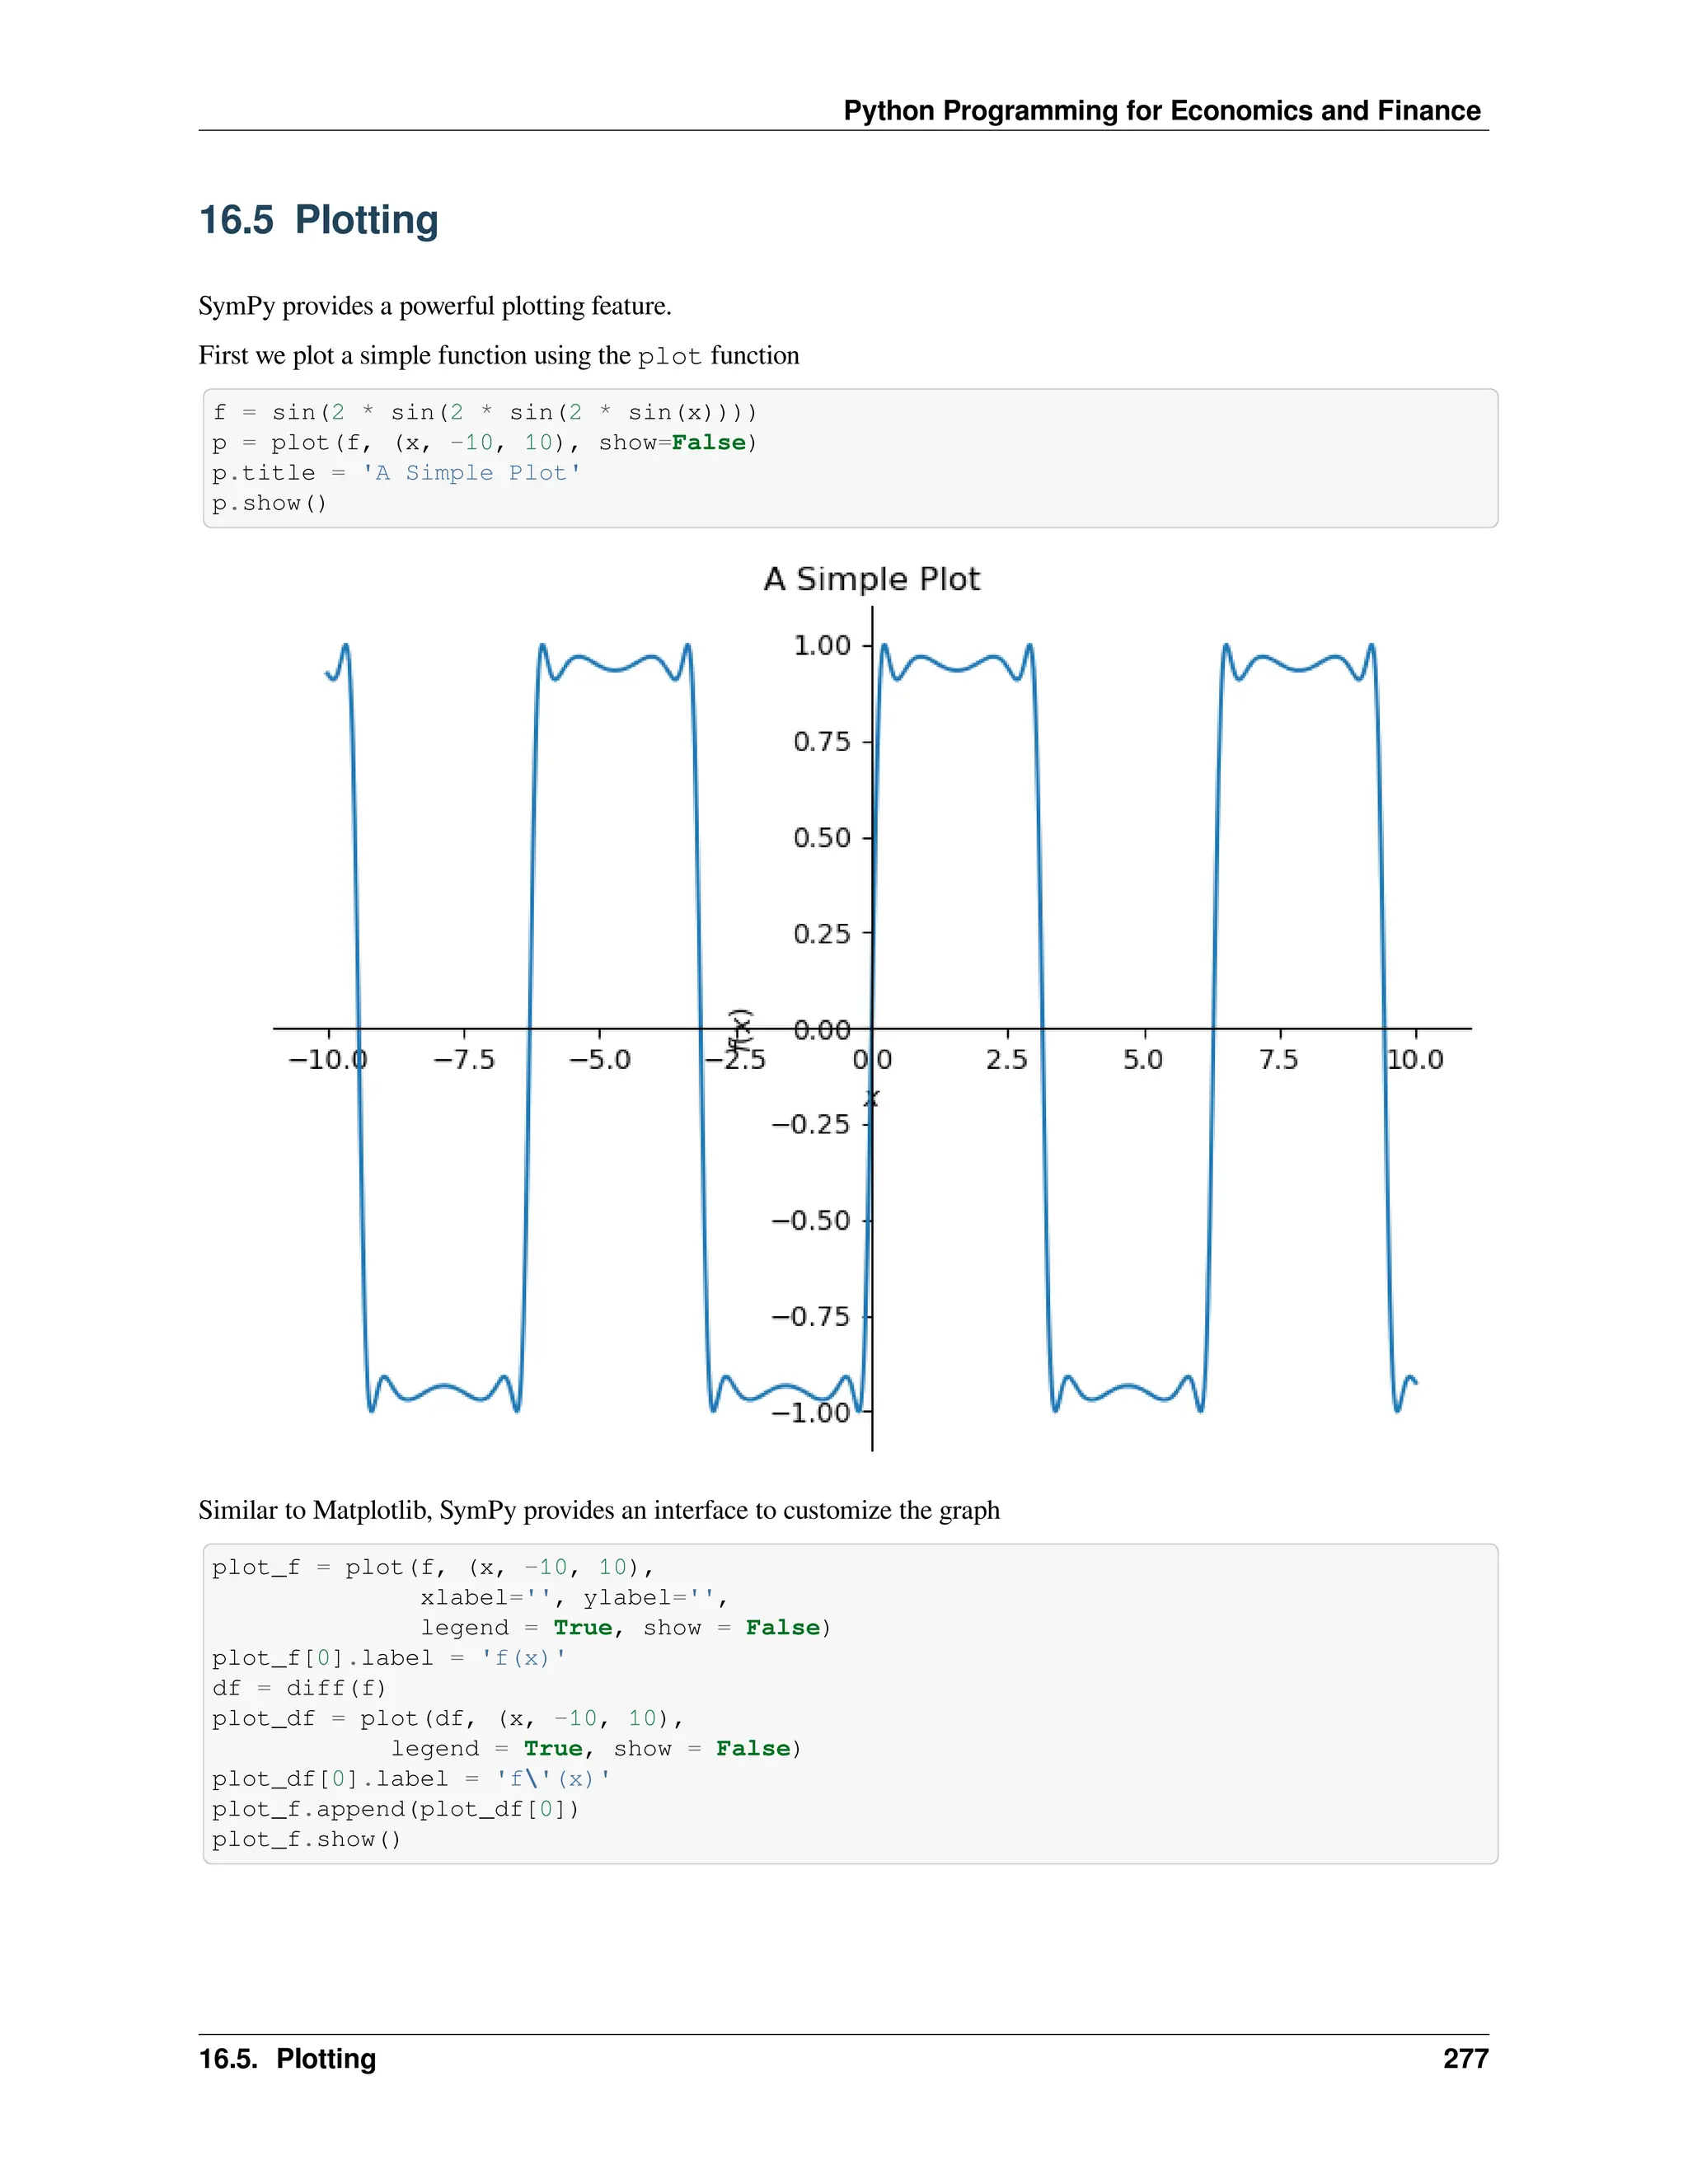Click the code line "xlabel='', ylabel='',"
Viewport: 1688px width, 2184px height.
574,1597
